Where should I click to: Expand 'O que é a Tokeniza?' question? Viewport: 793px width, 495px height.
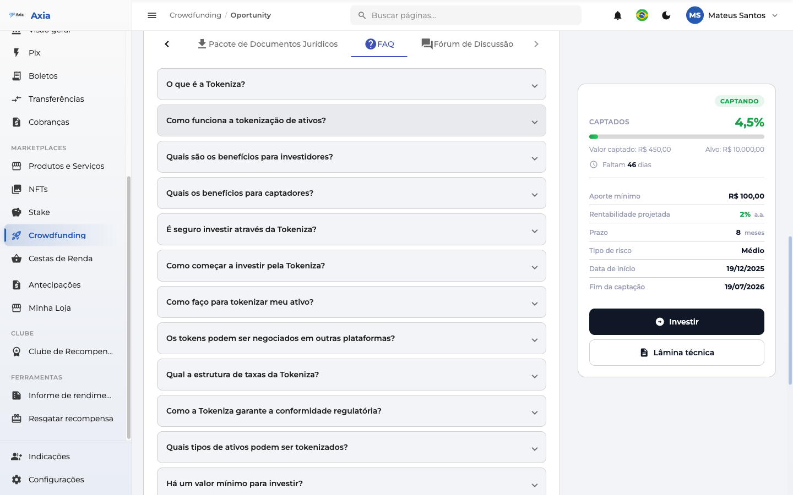[x=351, y=84]
